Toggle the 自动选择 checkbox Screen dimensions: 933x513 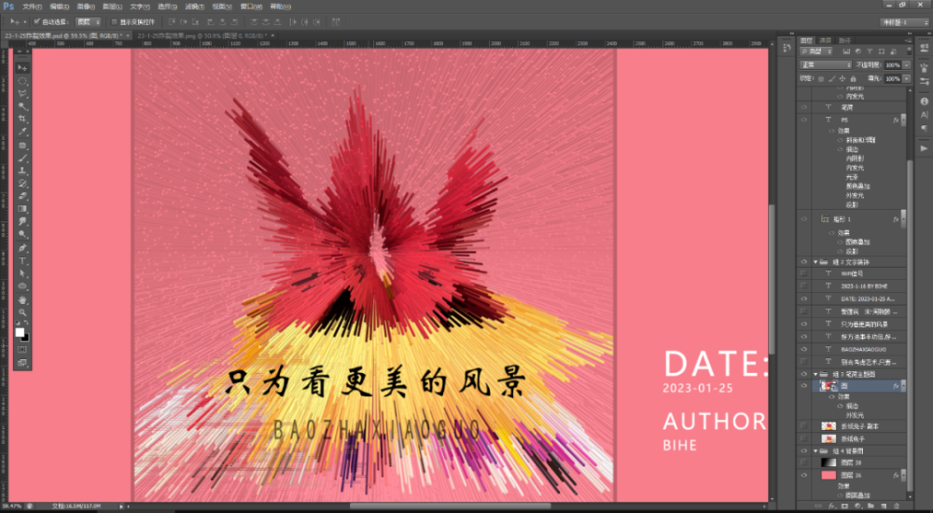[37, 22]
